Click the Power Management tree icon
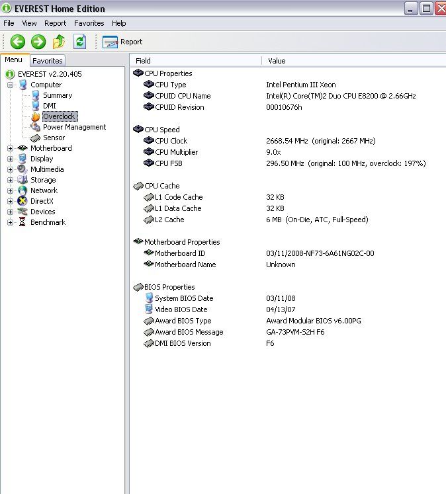 coord(35,127)
